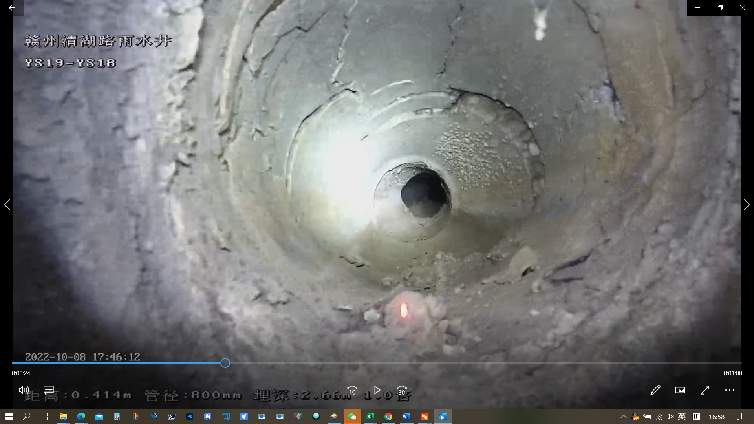Open the pencil edit options
This screenshot has height=424, width=754.
click(655, 390)
